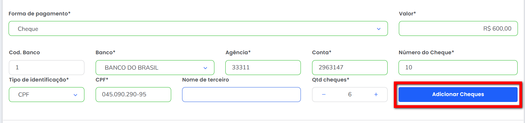Select the Conta field with 2963147

(349, 68)
